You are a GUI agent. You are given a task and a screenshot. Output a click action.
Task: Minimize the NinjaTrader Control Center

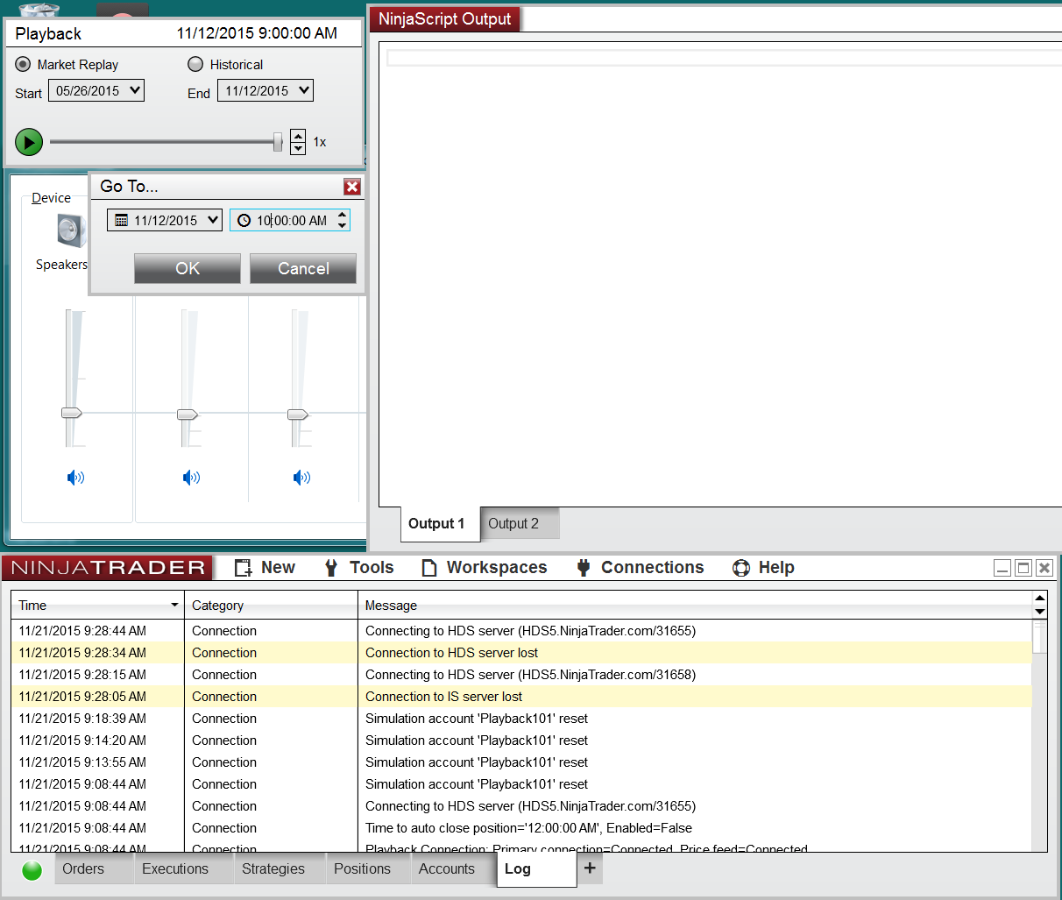click(1002, 568)
